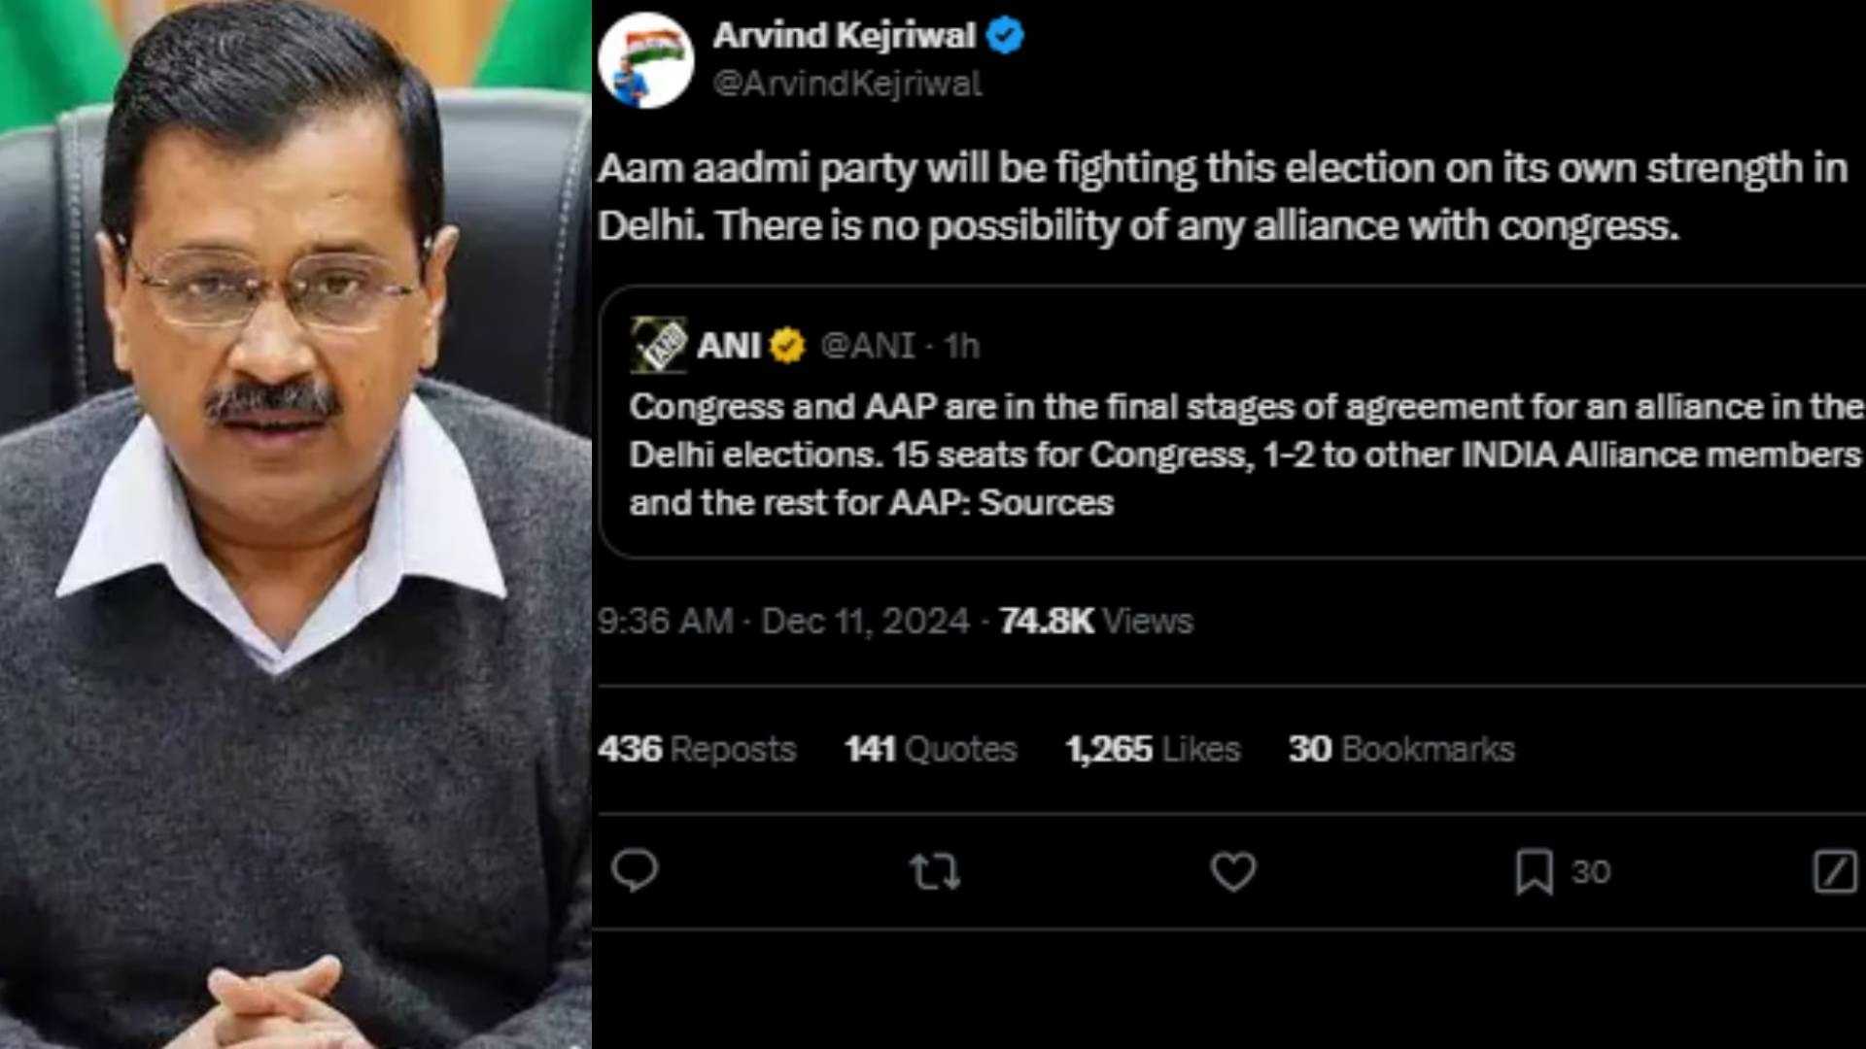1866x1049 pixels.
Task: View the 1,265 Likes list
Action: (1153, 749)
